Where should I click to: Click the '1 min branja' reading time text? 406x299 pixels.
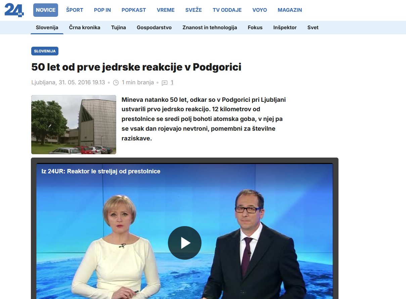tap(138, 82)
